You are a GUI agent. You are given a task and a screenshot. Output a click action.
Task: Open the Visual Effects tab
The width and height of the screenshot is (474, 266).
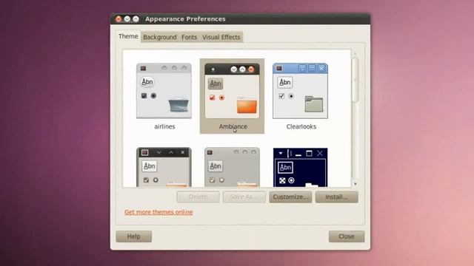[221, 37]
